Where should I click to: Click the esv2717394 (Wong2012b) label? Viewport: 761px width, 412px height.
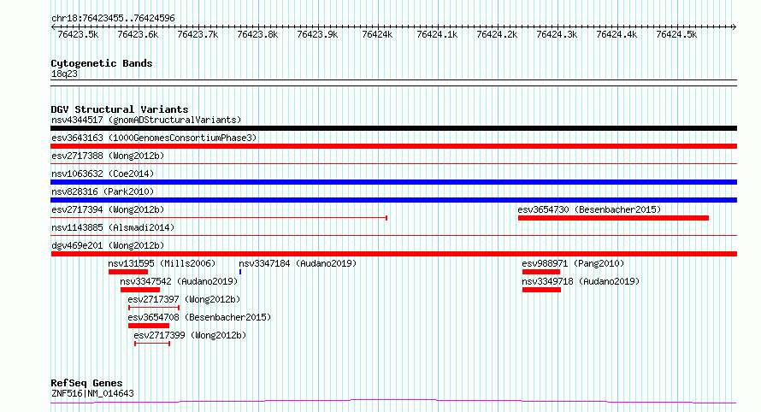pyautogui.click(x=108, y=209)
